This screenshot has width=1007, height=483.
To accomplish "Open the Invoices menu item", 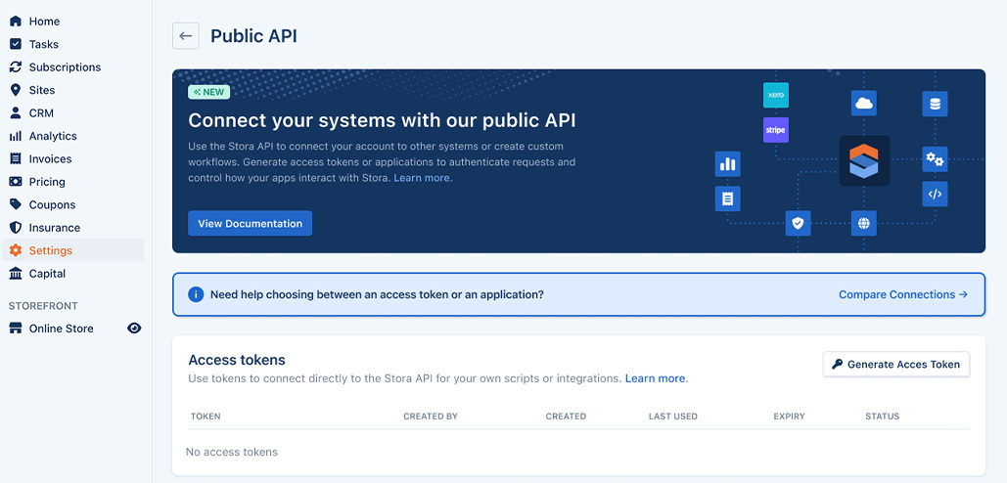I will point(50,159).
